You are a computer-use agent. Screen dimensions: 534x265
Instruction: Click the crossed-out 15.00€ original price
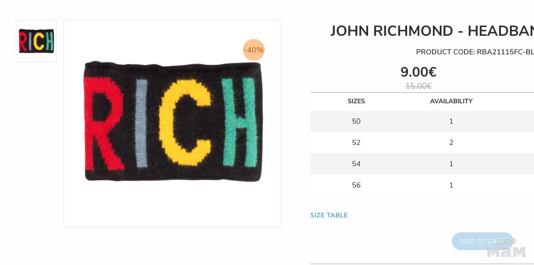pos(418,86)
